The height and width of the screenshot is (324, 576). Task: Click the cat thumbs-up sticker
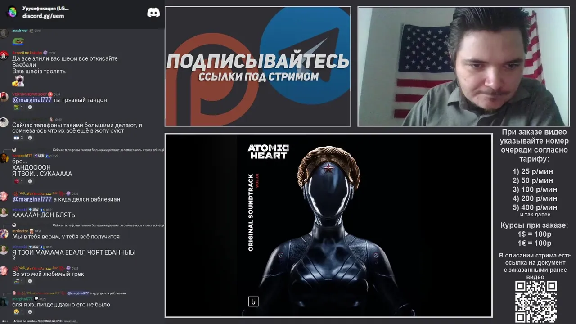point(18,81)
